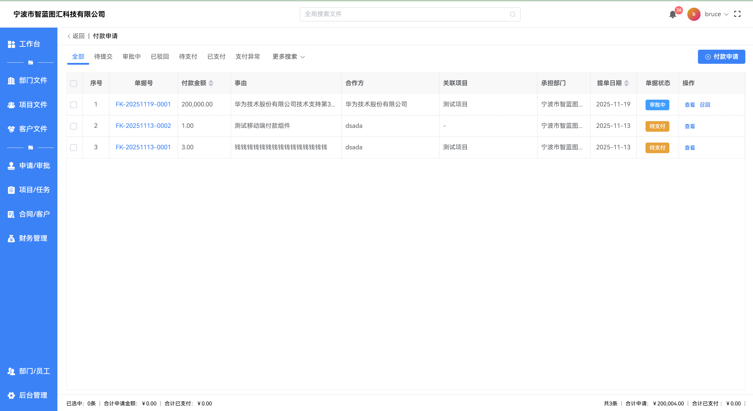Click the 付款申请 create button
Image resolution: width=753 pixels, height=411 pixels.
click(x=721, y=57)
